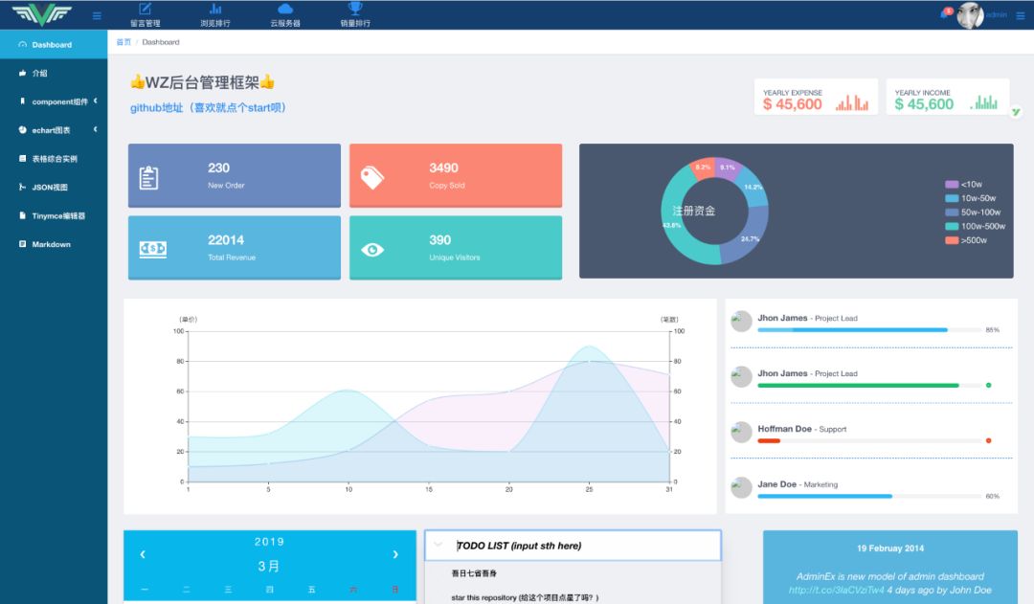Go to next month in calendar

tap(394, 554)
